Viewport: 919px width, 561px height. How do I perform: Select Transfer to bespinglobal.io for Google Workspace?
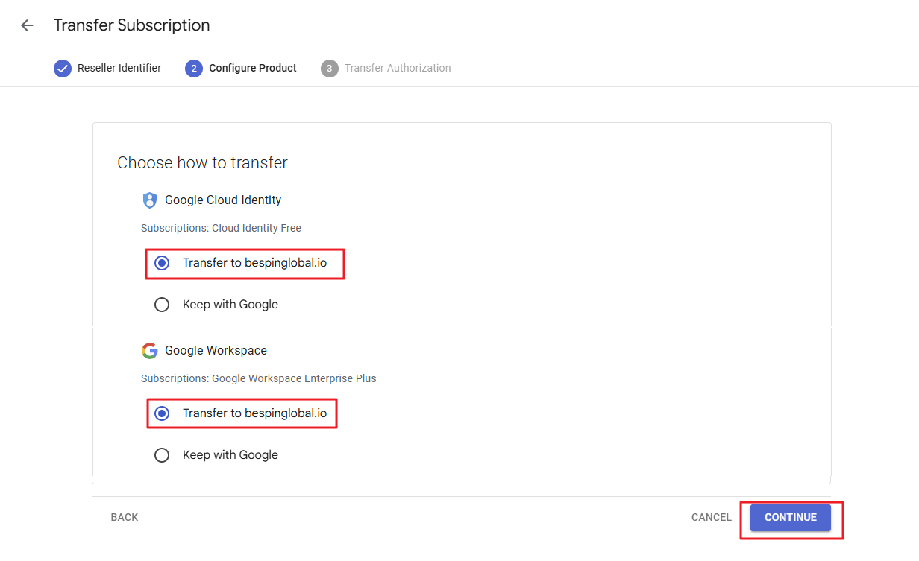[162, 413]
